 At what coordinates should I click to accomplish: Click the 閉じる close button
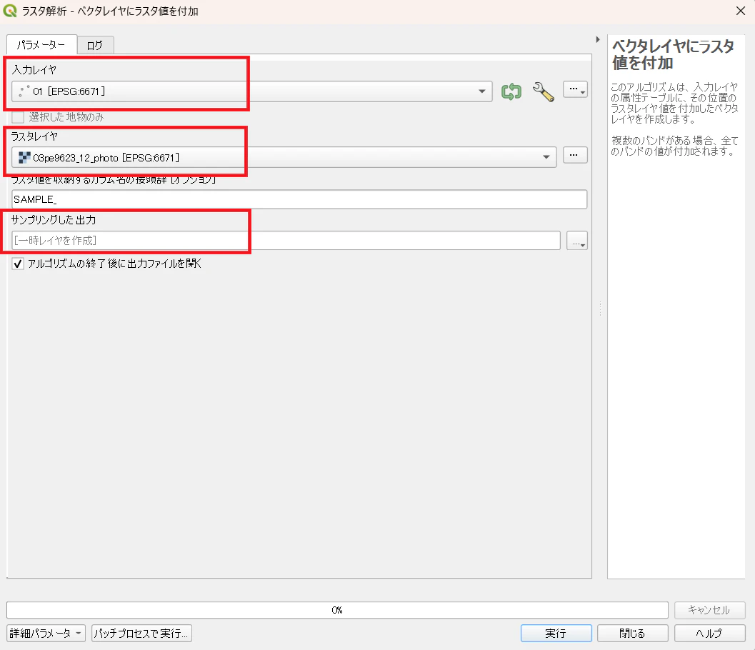633,633
